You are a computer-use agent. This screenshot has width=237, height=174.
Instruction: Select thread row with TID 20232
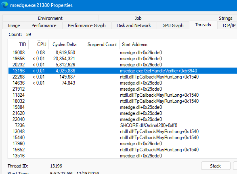(123, 64)
